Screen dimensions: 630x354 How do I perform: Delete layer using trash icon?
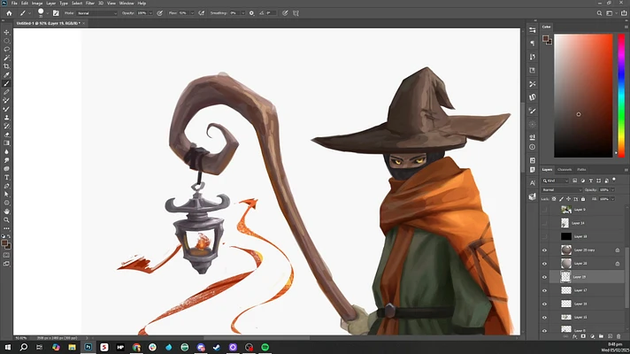click(x=618, y=336)
